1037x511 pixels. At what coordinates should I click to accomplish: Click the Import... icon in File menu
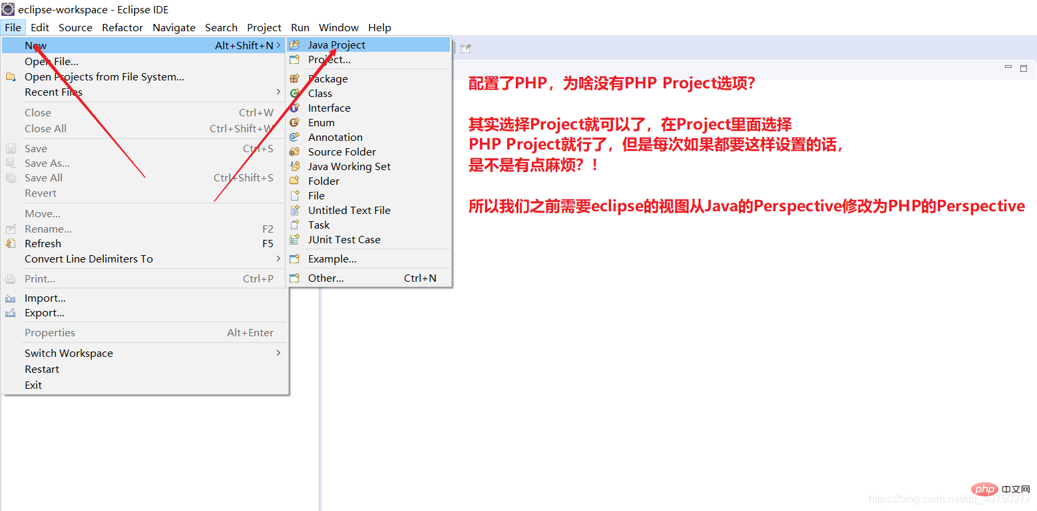[x=11, y=298]
